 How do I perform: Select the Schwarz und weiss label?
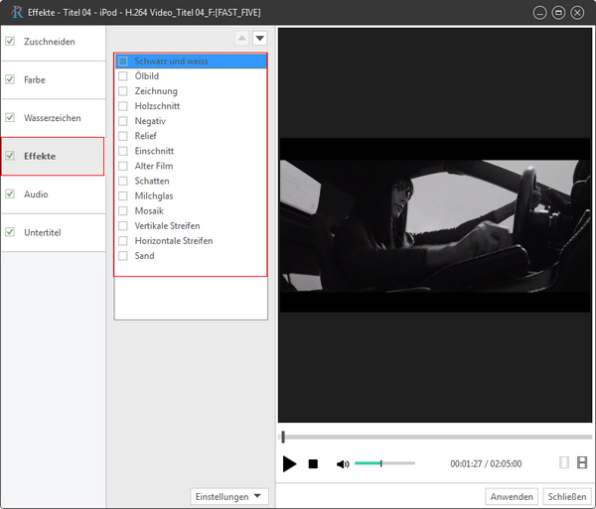(171, 62)
